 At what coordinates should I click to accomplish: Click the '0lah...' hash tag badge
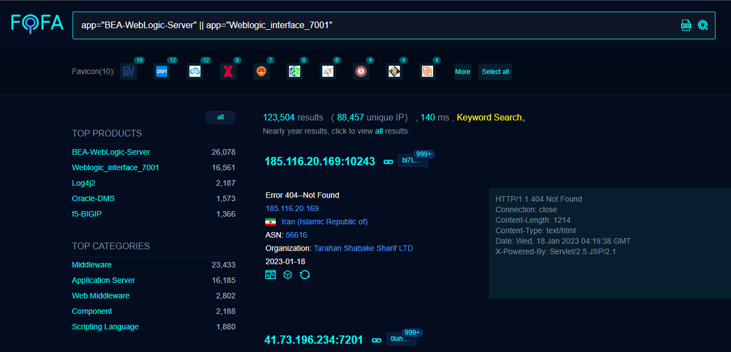[x=401, y=339]
